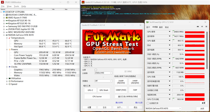This screenshot has width=210, height=112.
Task: Click the GPU temperature red sensor graph
Action: [x=195, y=41]
